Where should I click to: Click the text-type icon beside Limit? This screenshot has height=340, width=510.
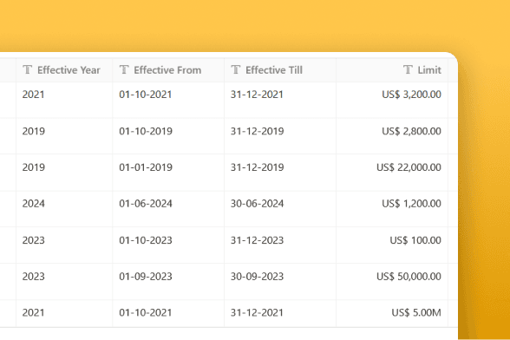click(x=408, y=69)
